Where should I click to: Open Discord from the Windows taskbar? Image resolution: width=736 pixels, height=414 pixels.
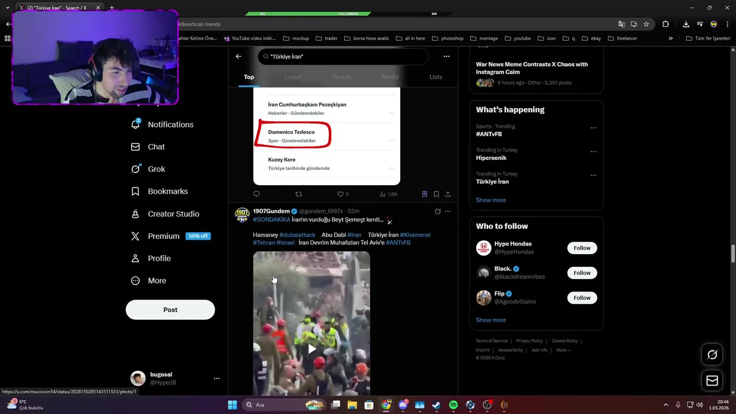coord(403,405)
